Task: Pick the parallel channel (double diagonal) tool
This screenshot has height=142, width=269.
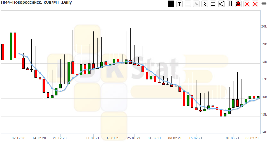Action: (x=205, y=4)
